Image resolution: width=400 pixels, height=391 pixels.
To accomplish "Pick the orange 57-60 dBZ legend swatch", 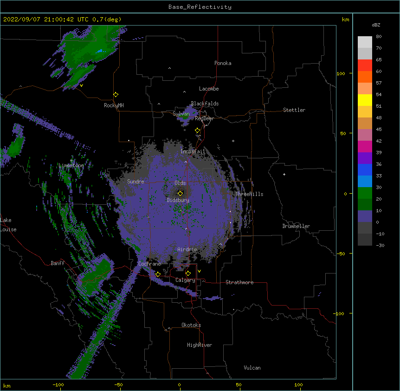I will click(365, 77).
